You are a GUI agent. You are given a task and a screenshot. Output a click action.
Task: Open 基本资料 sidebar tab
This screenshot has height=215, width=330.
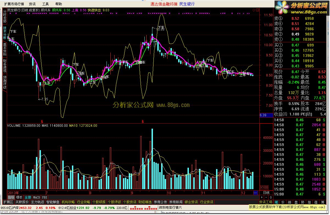tap(5, 49)
